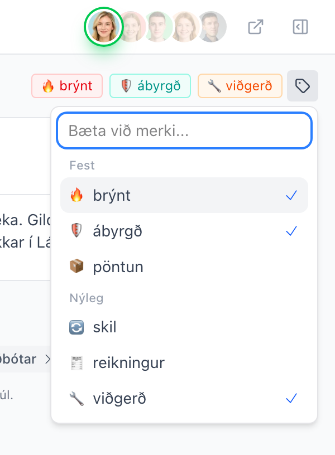The image size is (335, 455).
Task: Expand the breadcrumb chevron after bótar
Action: coord(47,359)
